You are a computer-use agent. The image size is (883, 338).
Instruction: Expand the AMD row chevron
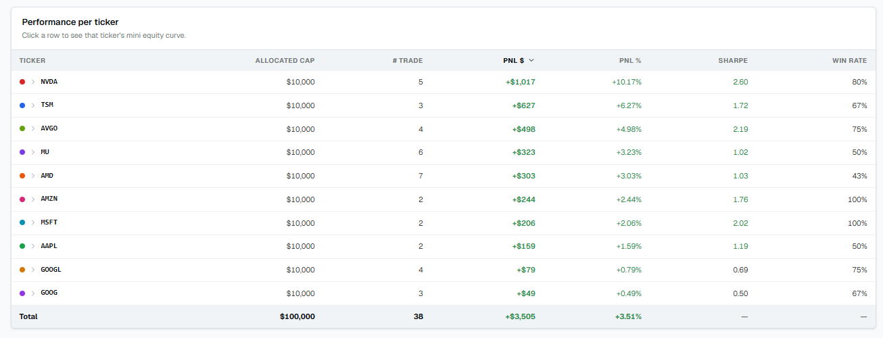pyautogui.click(x=32, y=176)
